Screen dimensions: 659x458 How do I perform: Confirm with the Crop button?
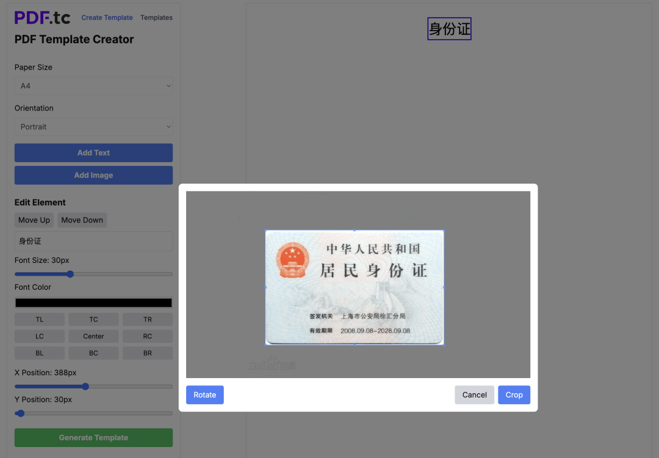point(514,395)
